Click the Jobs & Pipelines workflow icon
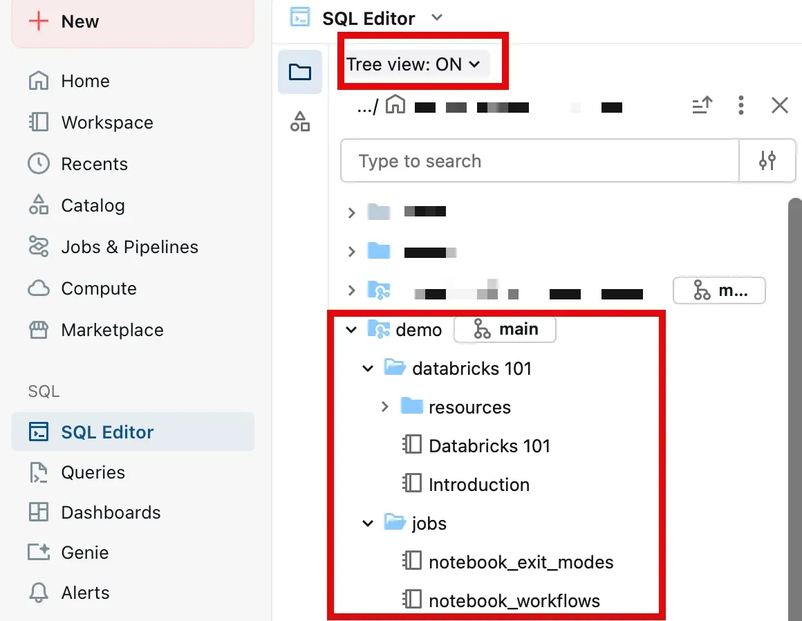This screenshot has width=802, height=621. click(x=38, y=247)
